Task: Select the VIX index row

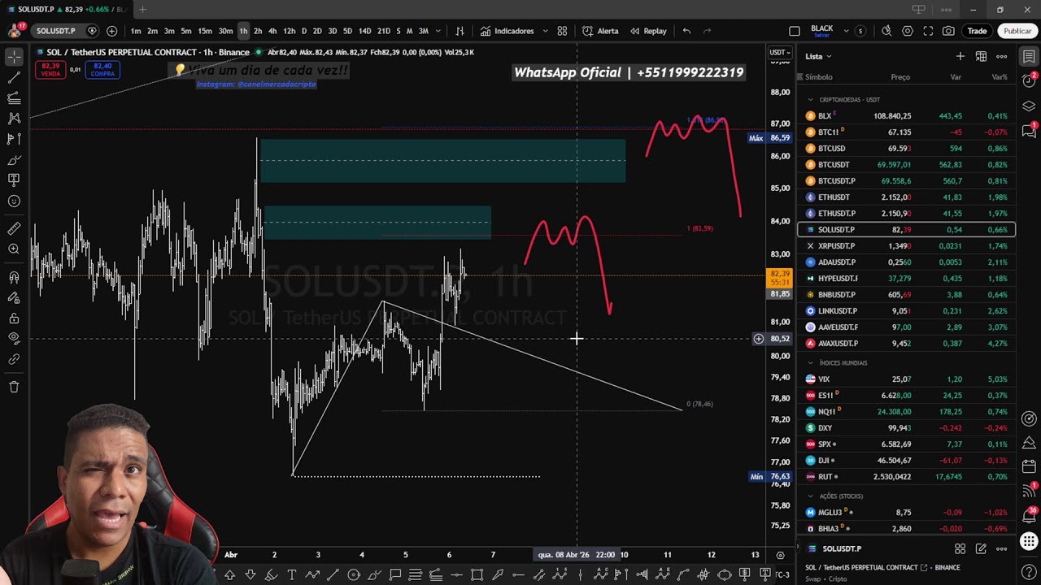Action: [908, 379]
